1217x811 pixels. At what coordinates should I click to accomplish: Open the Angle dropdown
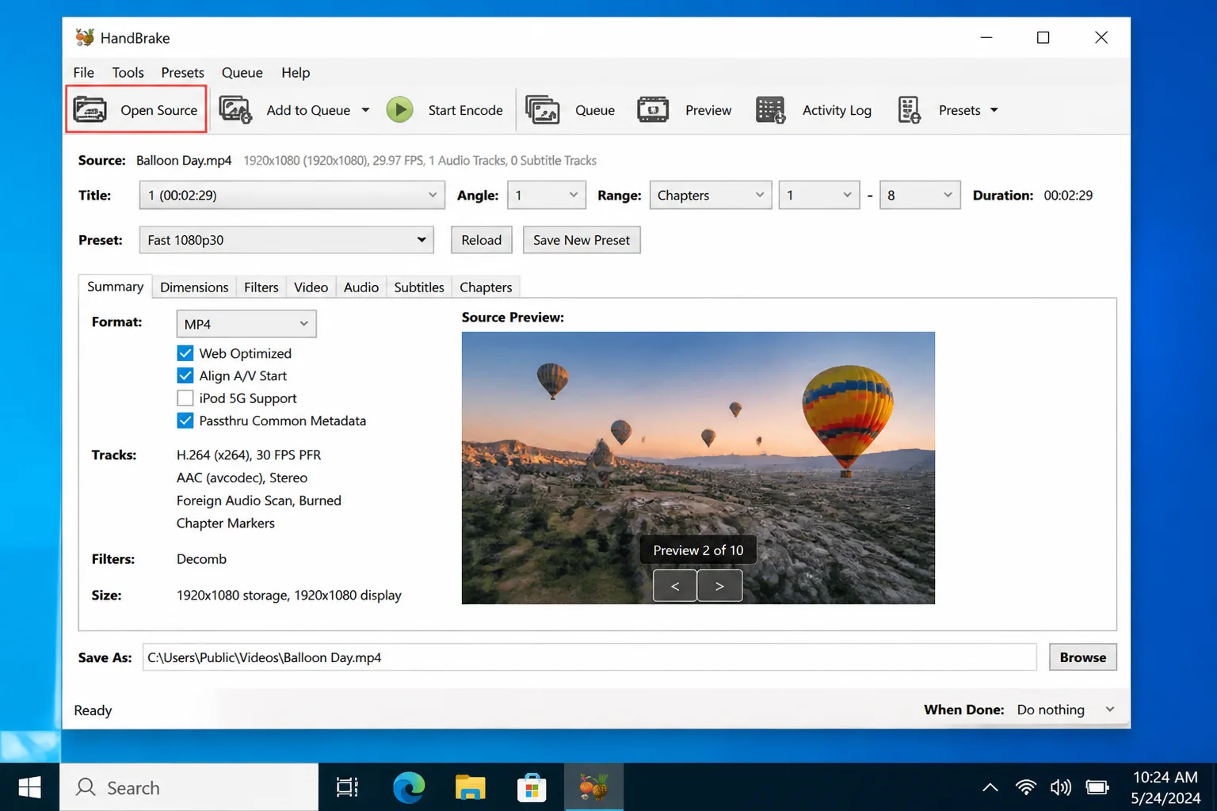(x=546, y=195)
